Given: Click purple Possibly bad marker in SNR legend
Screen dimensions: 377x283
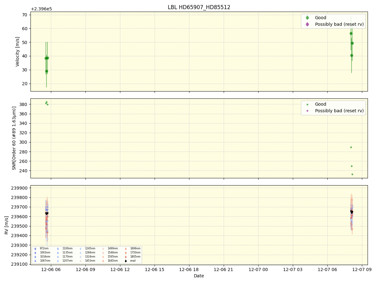Looking at the screenshot, I should pos(307,111).
